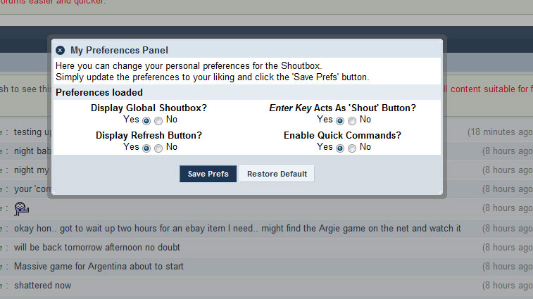Click the Restore Default button
The height and width of the screenshot is (299, 533).
click(277, 174)
